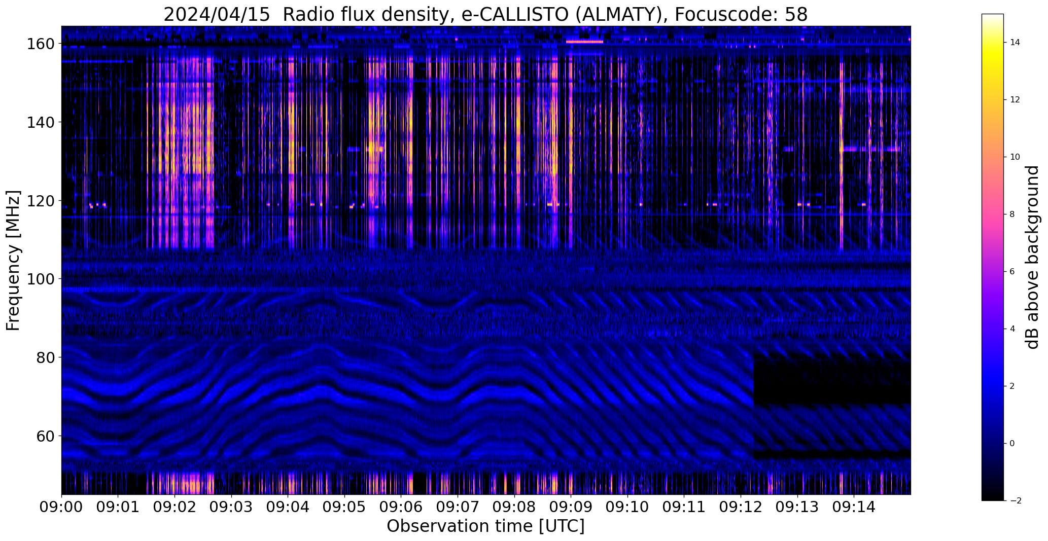
Task: Click the colorbar tick label 2
Action: 1012,386
